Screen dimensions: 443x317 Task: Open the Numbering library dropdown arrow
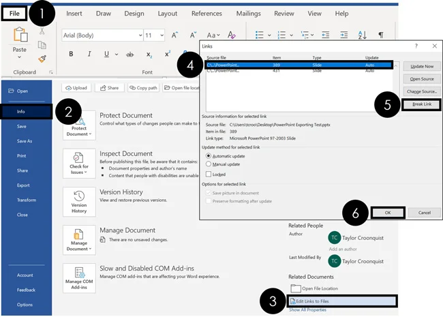[x=291, y=35]
